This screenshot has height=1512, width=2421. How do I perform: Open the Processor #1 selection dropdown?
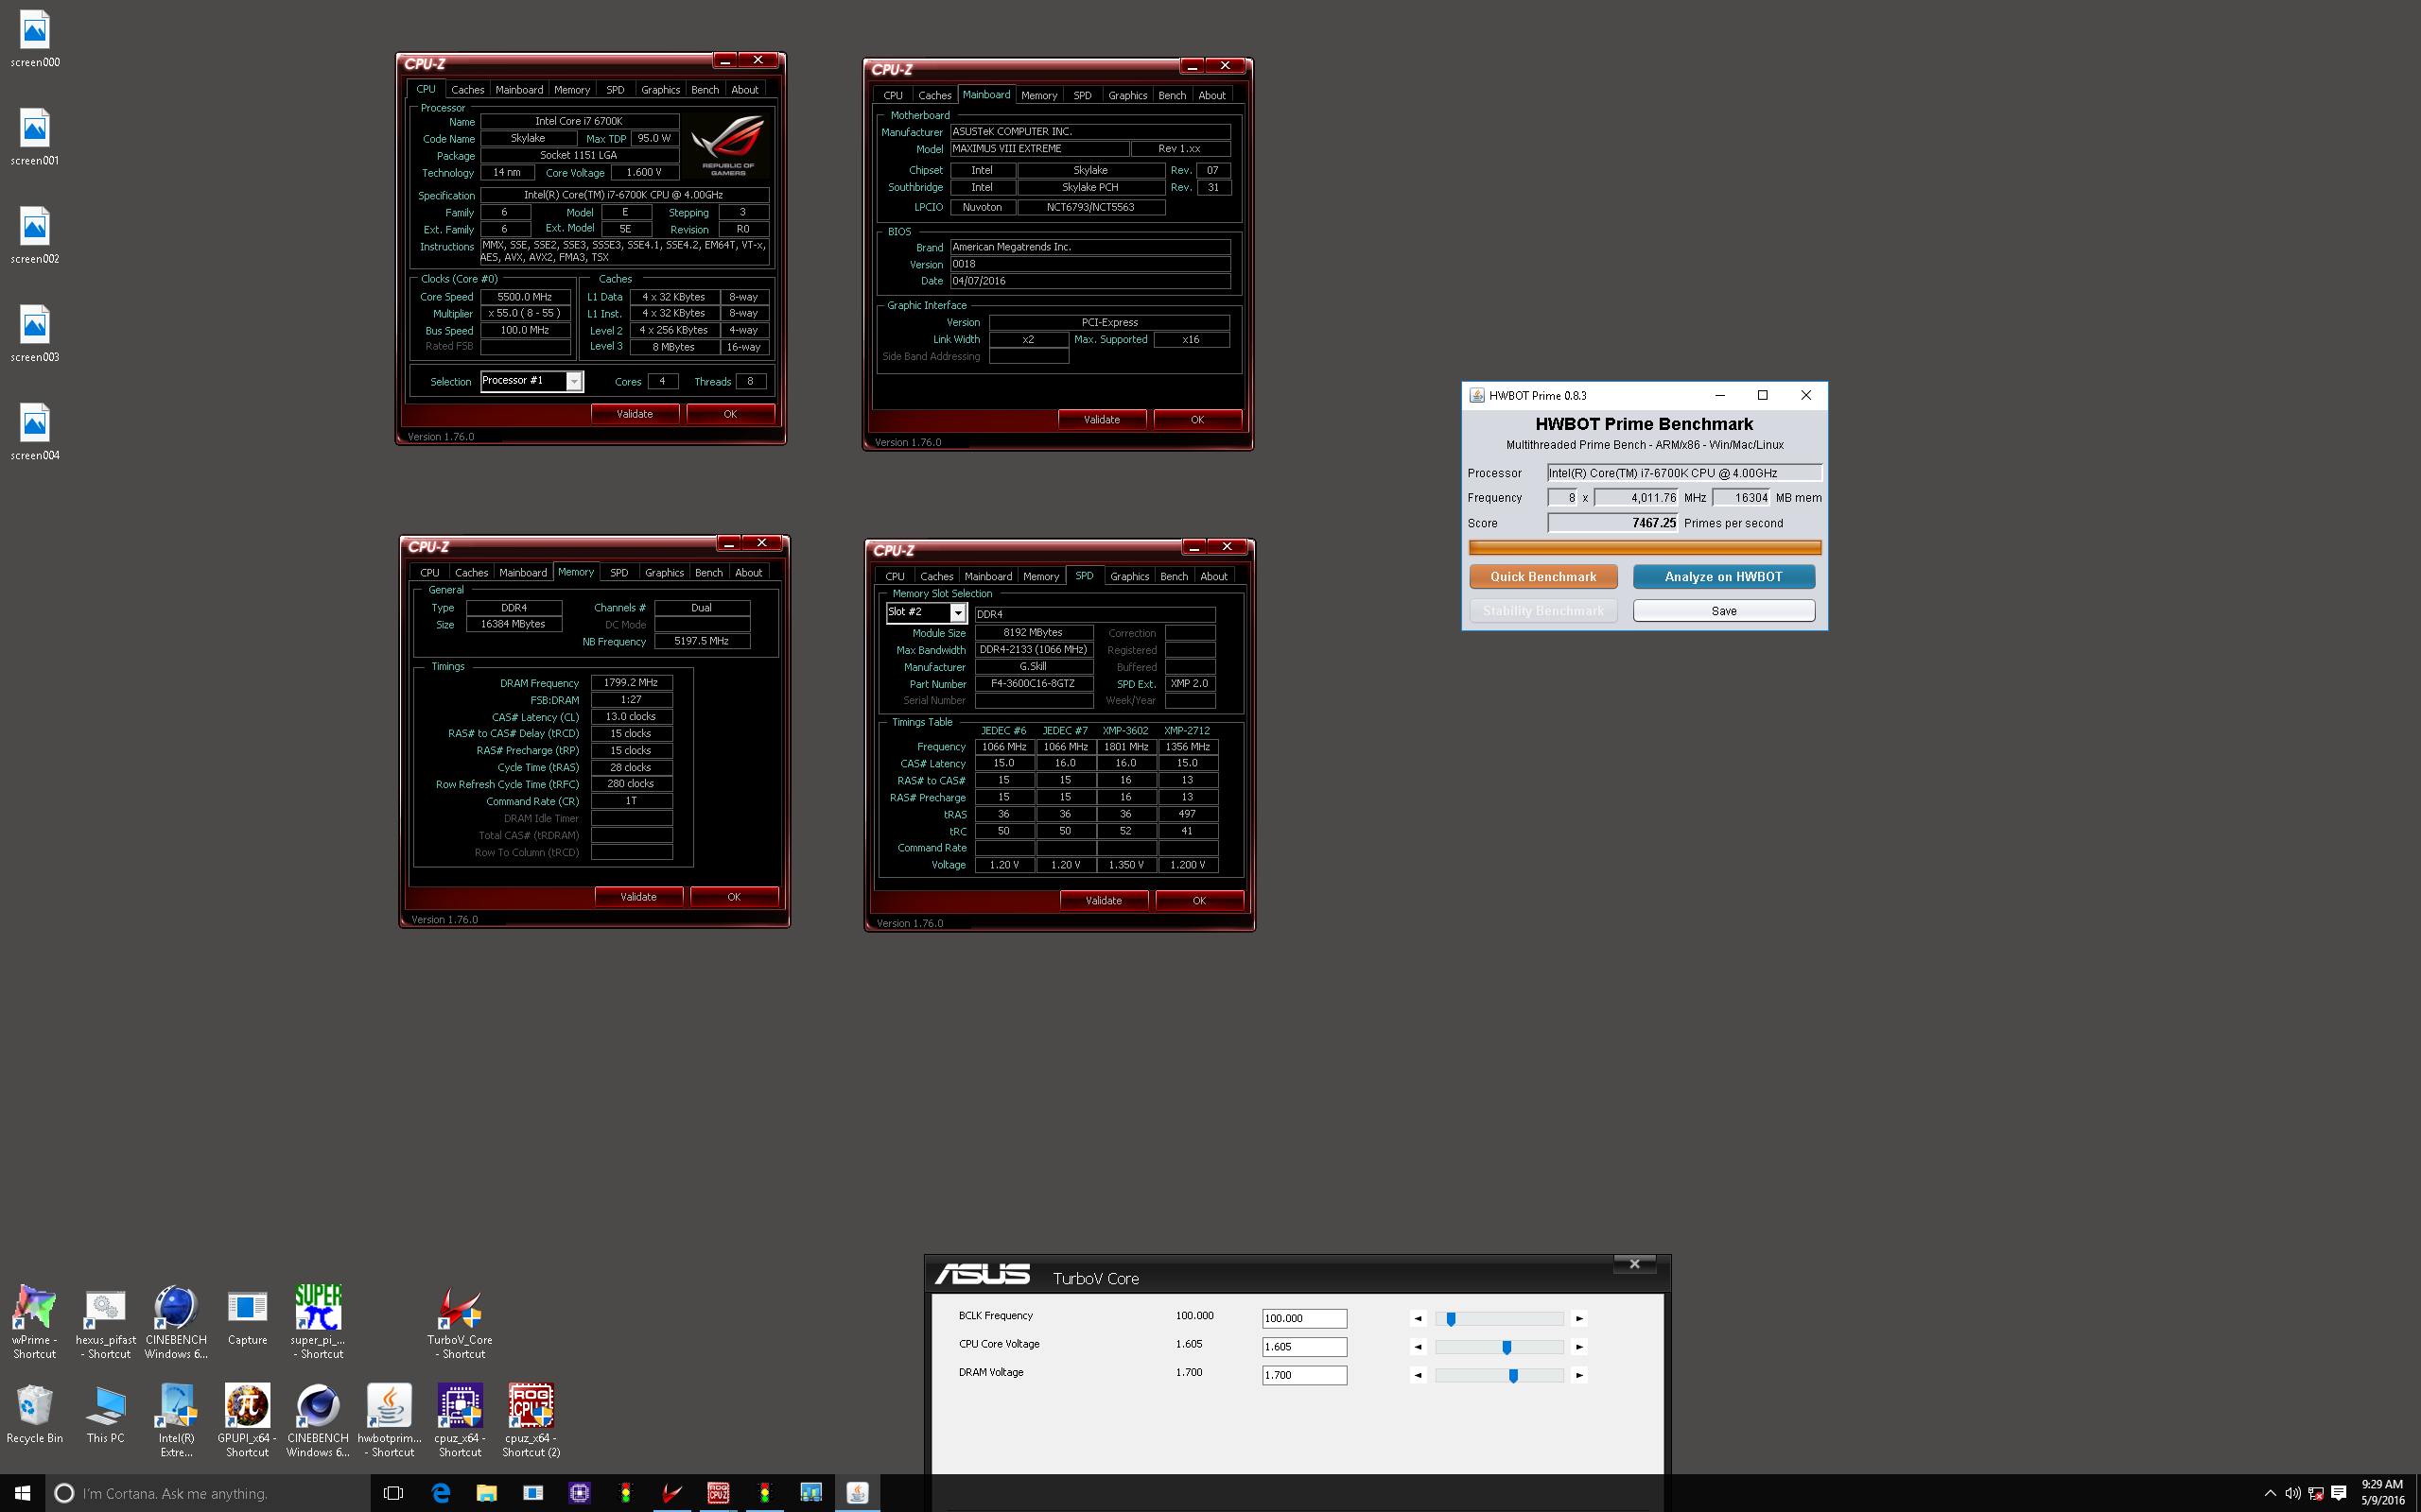point(574,381)
